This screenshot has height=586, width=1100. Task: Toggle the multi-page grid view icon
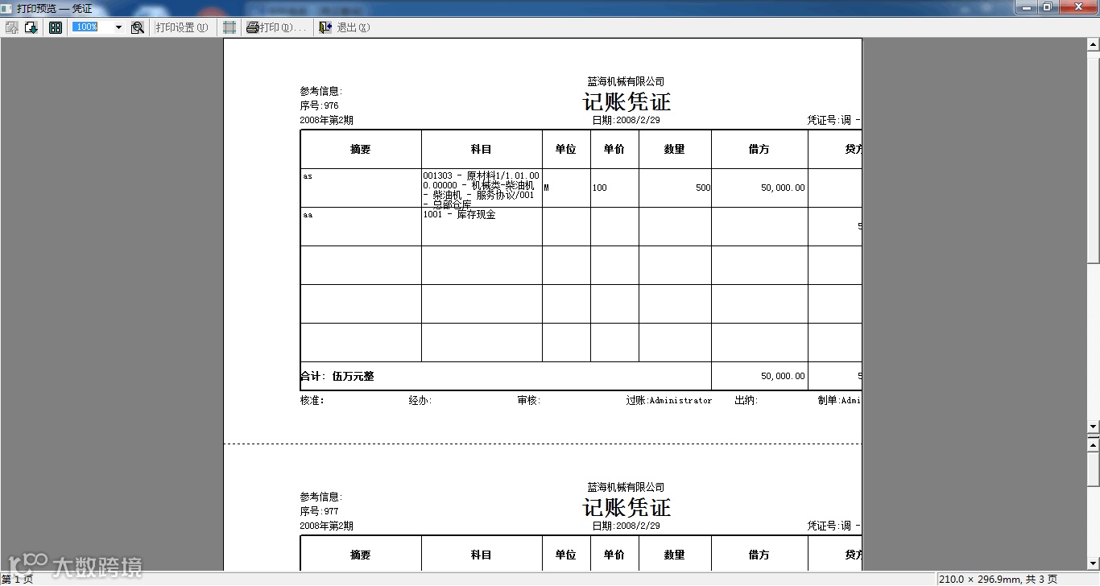point(56,27)
